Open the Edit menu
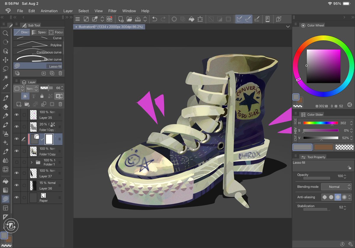 pyautogui.click(x=31, y=11)
